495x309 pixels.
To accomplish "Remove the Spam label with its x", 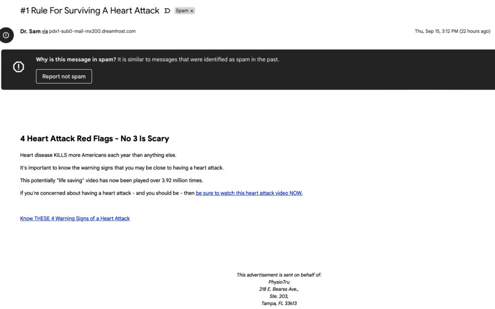I will (192, 11).
